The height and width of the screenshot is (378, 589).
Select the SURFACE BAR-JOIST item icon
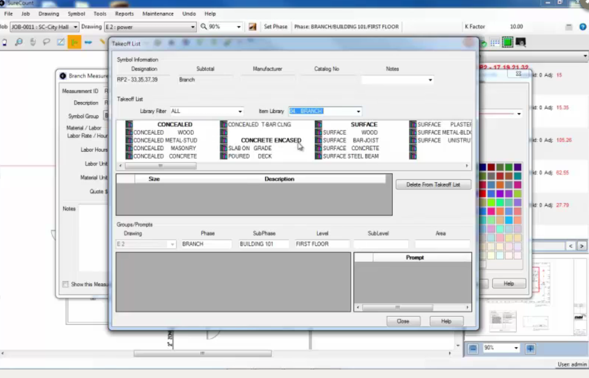(x=318, y=141)
